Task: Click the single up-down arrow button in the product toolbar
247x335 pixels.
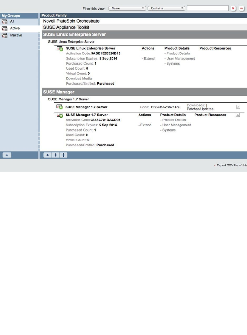Action: click(x=55, y=155)
